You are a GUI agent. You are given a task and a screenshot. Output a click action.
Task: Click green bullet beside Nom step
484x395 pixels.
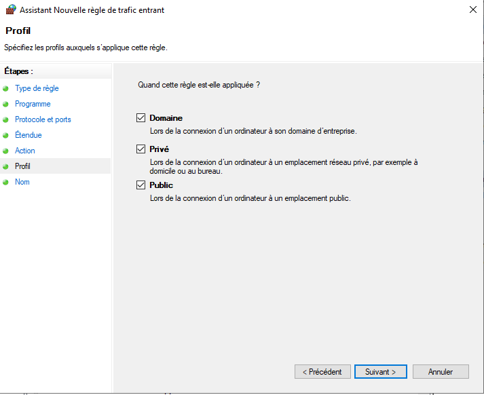point(5,182)
